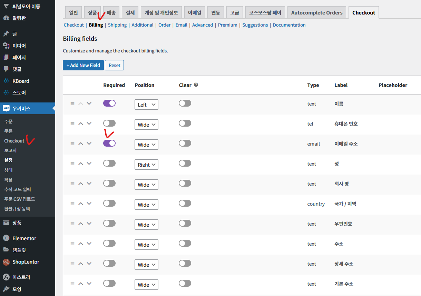Move the 성 field up with arrow
The height and width of the screenshot is (296, 421).
81,164
